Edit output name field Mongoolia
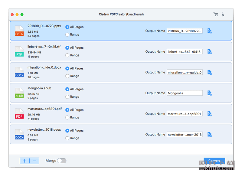 tap(185, 93)
